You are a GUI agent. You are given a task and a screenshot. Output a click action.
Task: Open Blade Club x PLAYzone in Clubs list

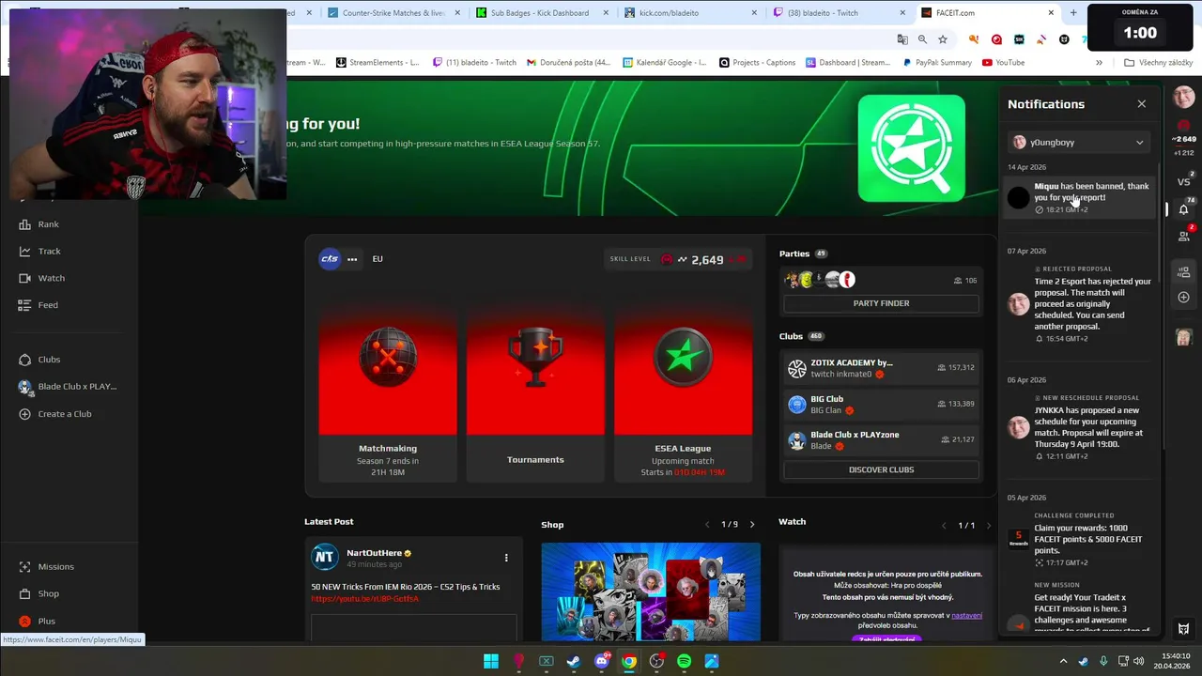[881, 440]
